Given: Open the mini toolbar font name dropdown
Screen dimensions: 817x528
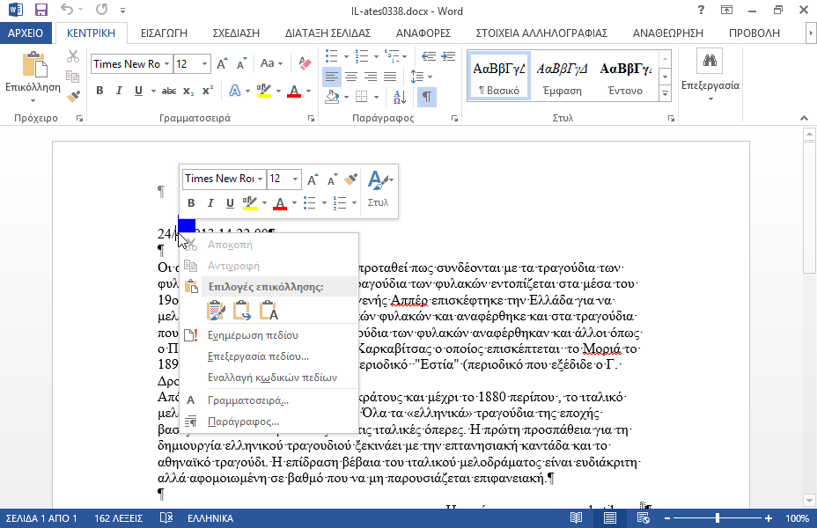Looking at the screenshot, I should click(260, 179).
